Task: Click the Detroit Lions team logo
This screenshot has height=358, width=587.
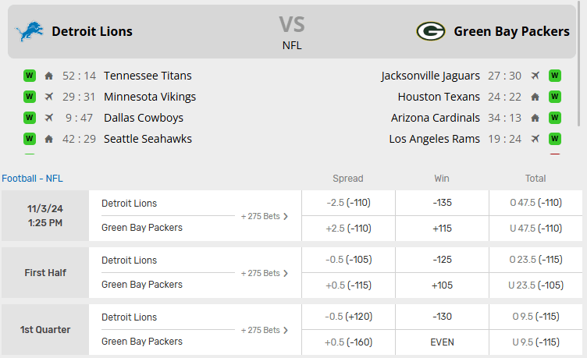Action: tap(30, 31)
